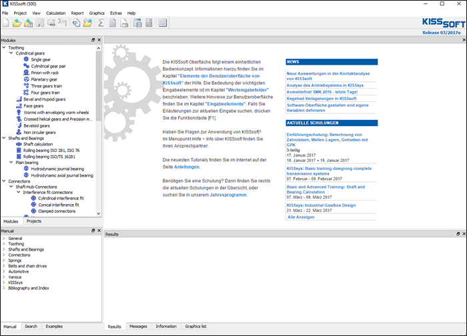Click the send by email envelope icon
467x336 pixels.
(x=51, y=23)
